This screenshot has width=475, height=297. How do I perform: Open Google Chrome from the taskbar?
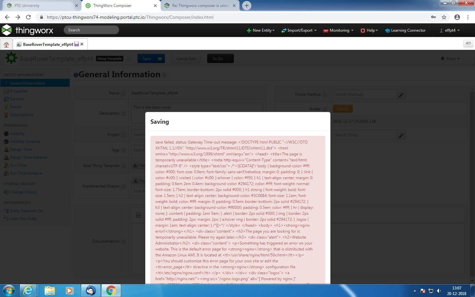(x=111, y=291)
